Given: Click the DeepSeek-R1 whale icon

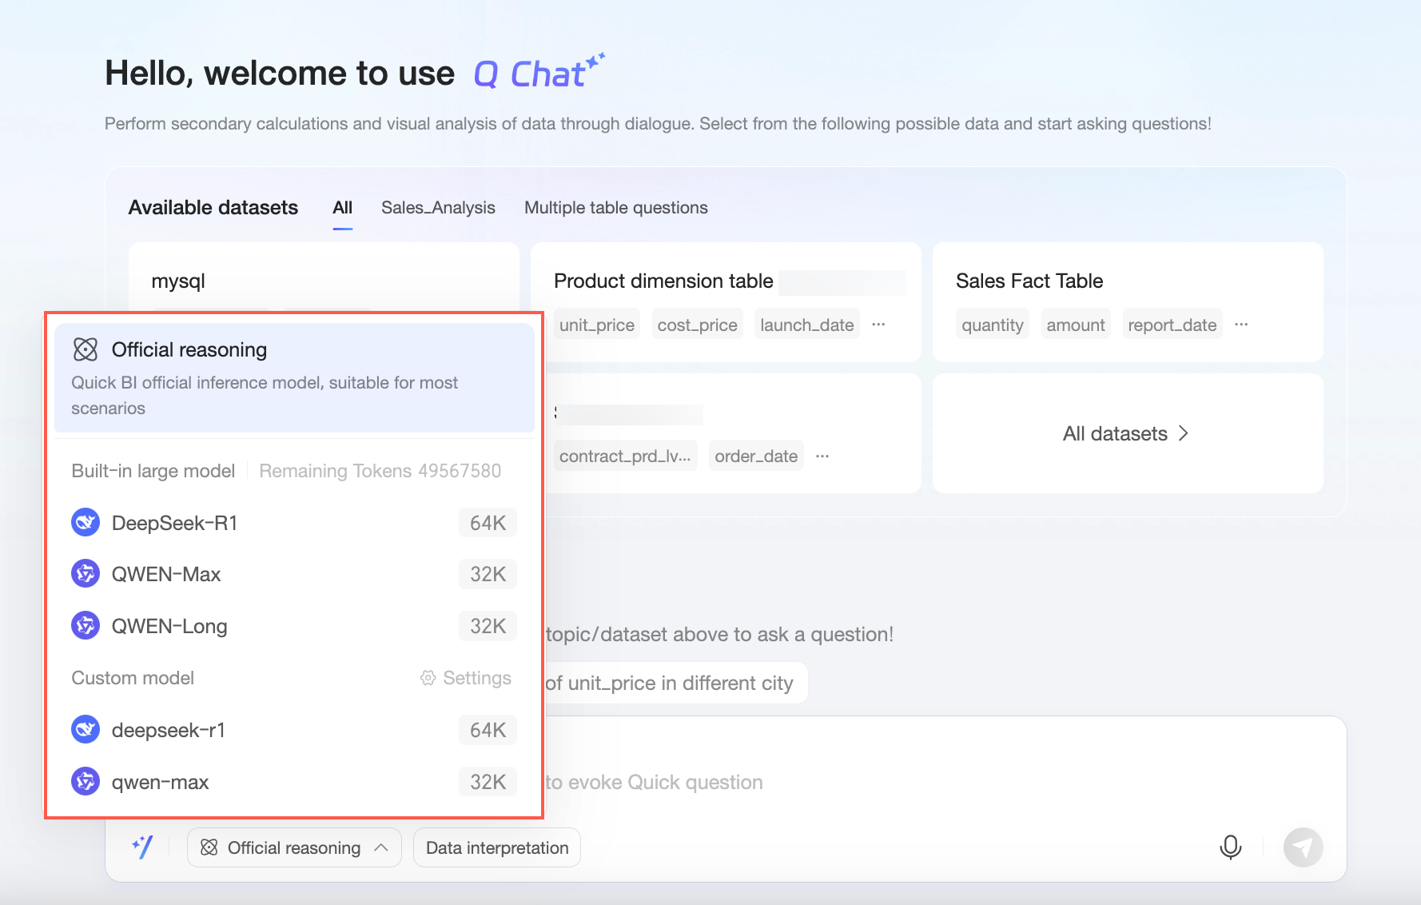Looking at the screenshot, I should [x=86, y=523].
